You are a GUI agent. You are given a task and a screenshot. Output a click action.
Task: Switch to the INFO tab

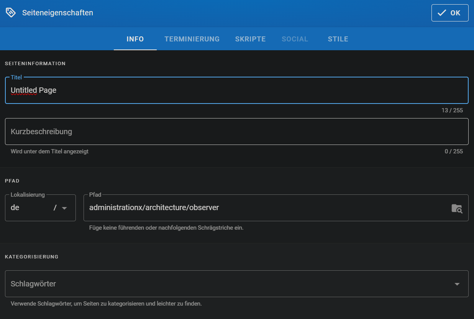click(135, 39)
